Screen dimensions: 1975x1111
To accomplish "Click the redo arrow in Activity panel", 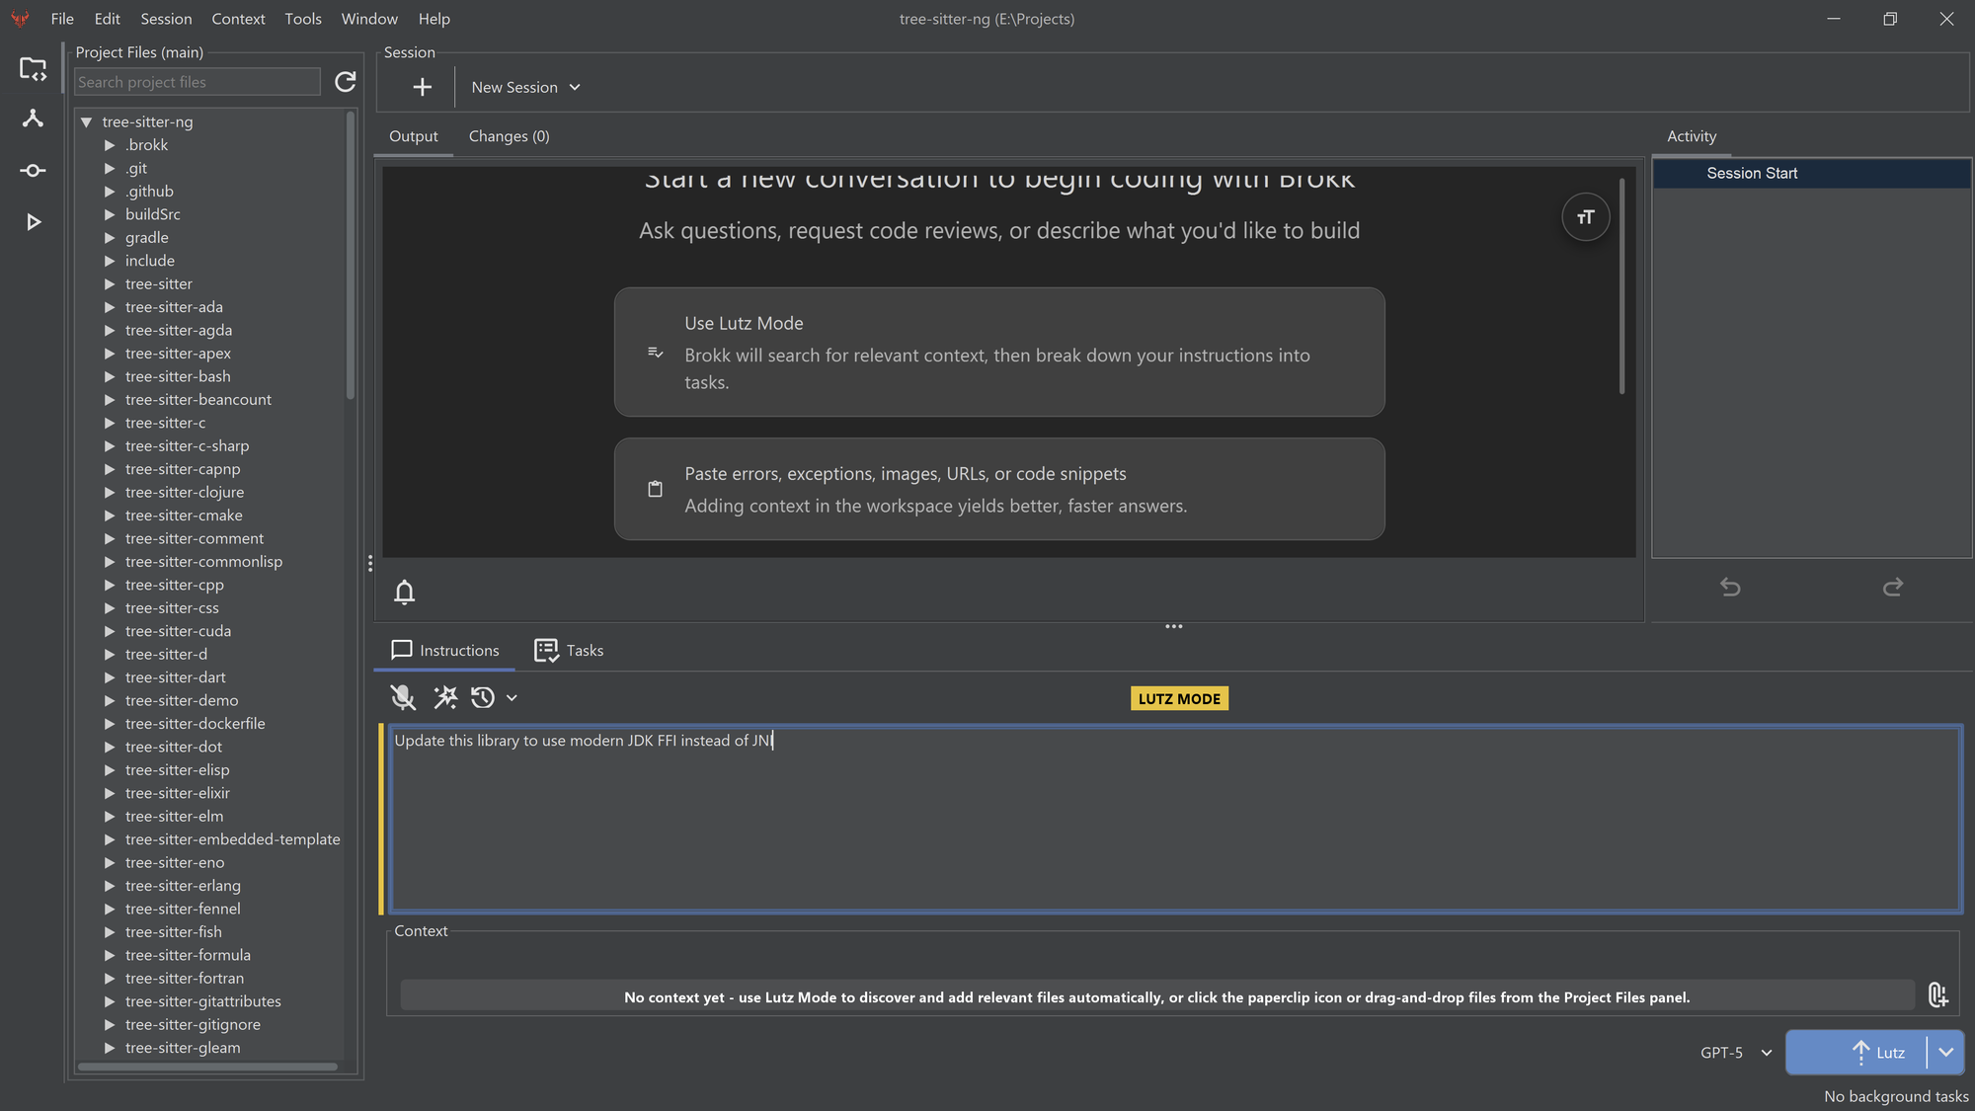I will [x=1892, y=588].
